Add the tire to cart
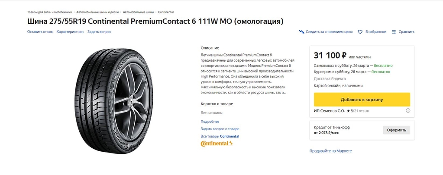Screen dimensions: 443x175 coord(362,100)
